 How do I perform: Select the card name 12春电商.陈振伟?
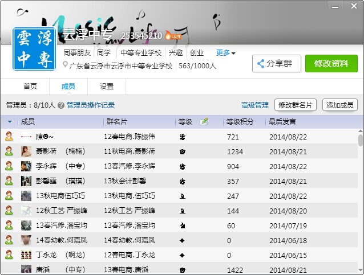click(130, 137)
